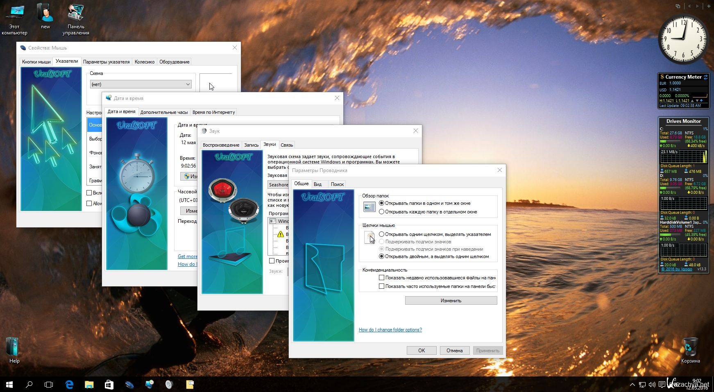
Task: Toggle the 'Allow' checkbox in Mouse window
Action: pos(89,203)
